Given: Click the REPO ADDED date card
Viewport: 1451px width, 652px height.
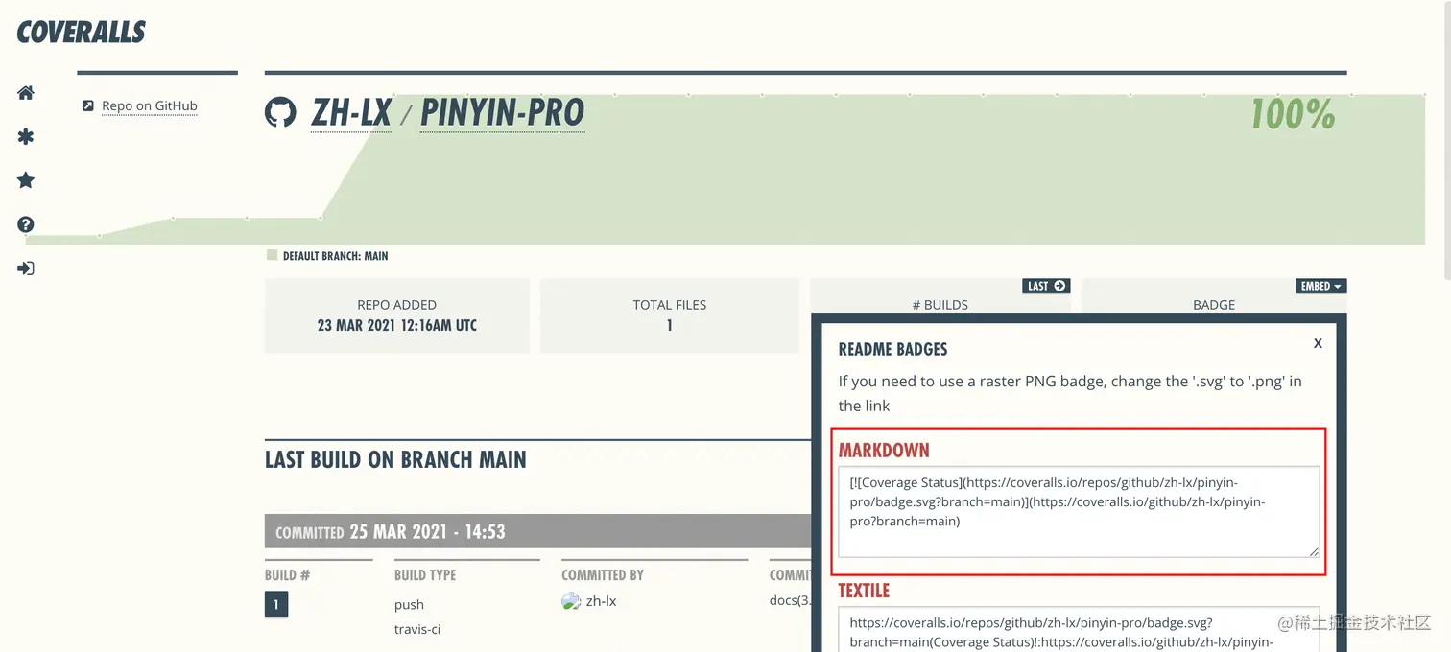Looking at the screenshot, I should pyautogui.click(x=397, y=315).
